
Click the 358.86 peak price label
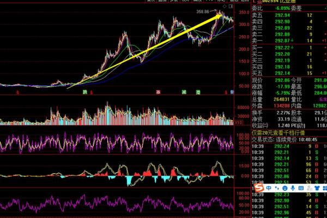pos(203,11)
